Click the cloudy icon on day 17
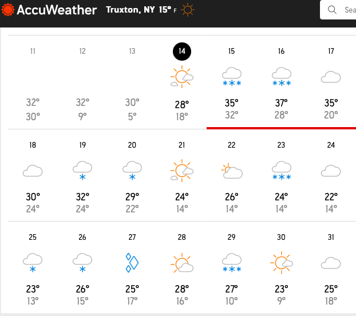The image size is (356, 316). pos(331,77)
